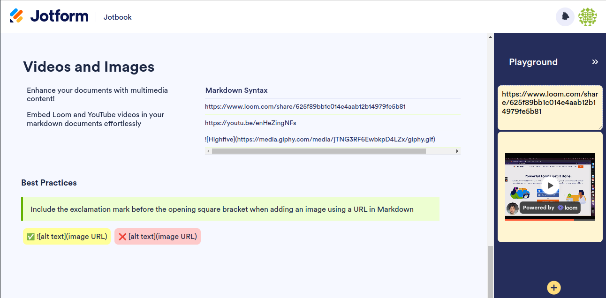Click the Highfive giphy image syntax line
The height and width of the screenshot is (298, 606).
[320, 139]
